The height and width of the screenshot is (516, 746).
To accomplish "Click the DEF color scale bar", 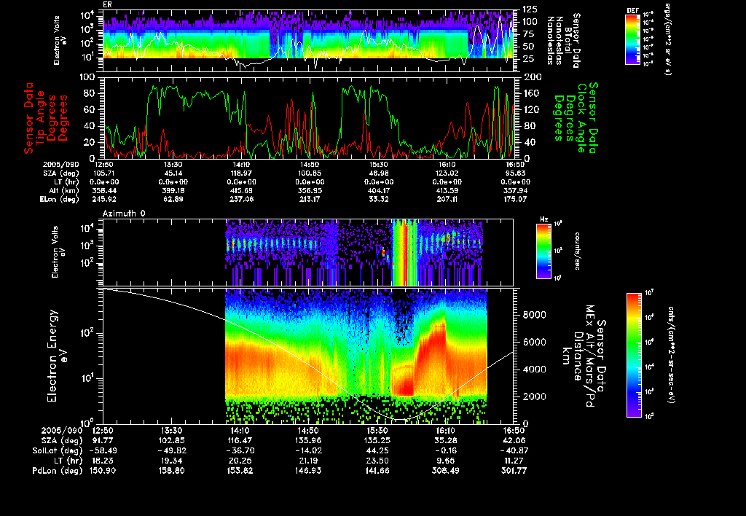I will coord(632,39).
